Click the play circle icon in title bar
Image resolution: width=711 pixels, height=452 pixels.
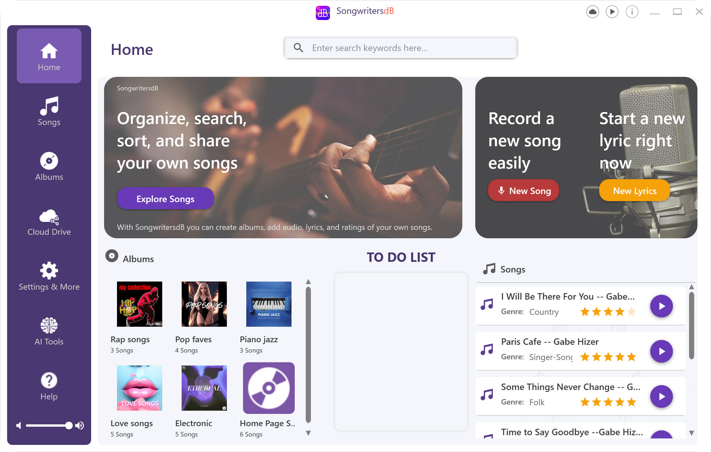point(612,12)
